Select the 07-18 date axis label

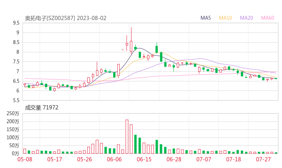click(234, 159)
